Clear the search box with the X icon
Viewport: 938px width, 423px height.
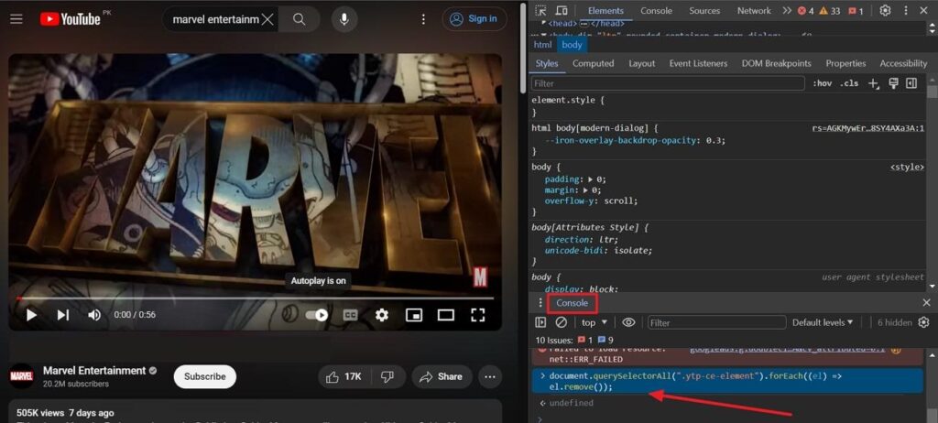[267, 19]
